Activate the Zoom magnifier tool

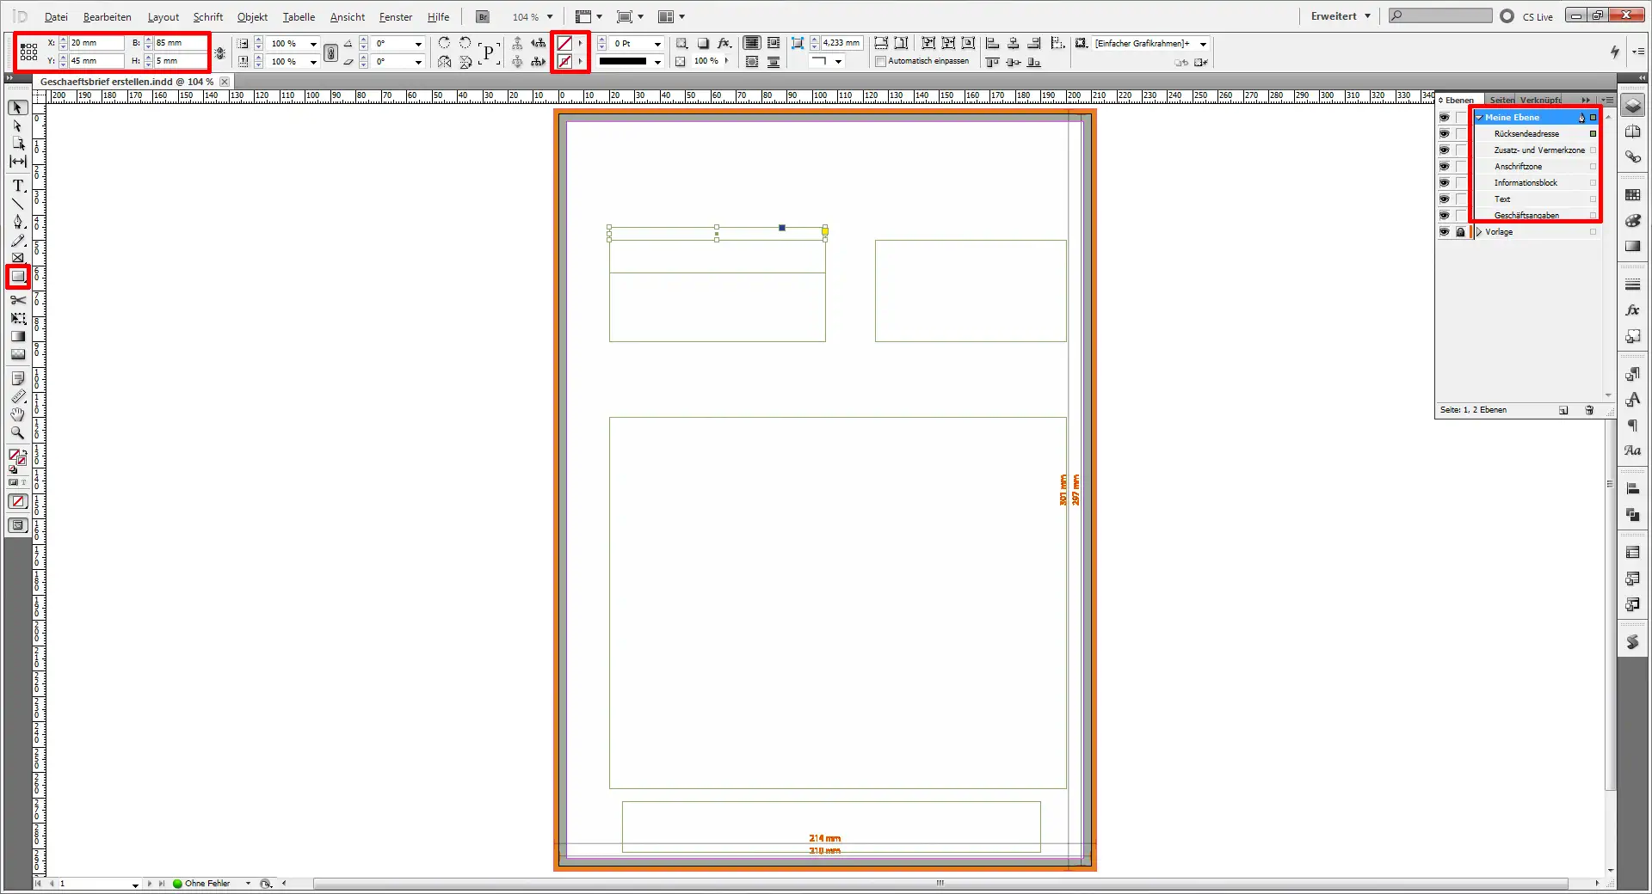[18, 433]
